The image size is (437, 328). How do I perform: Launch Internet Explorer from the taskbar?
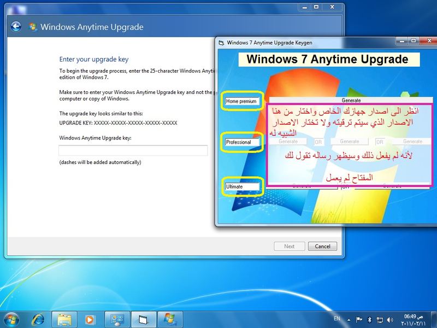point(38,318)
